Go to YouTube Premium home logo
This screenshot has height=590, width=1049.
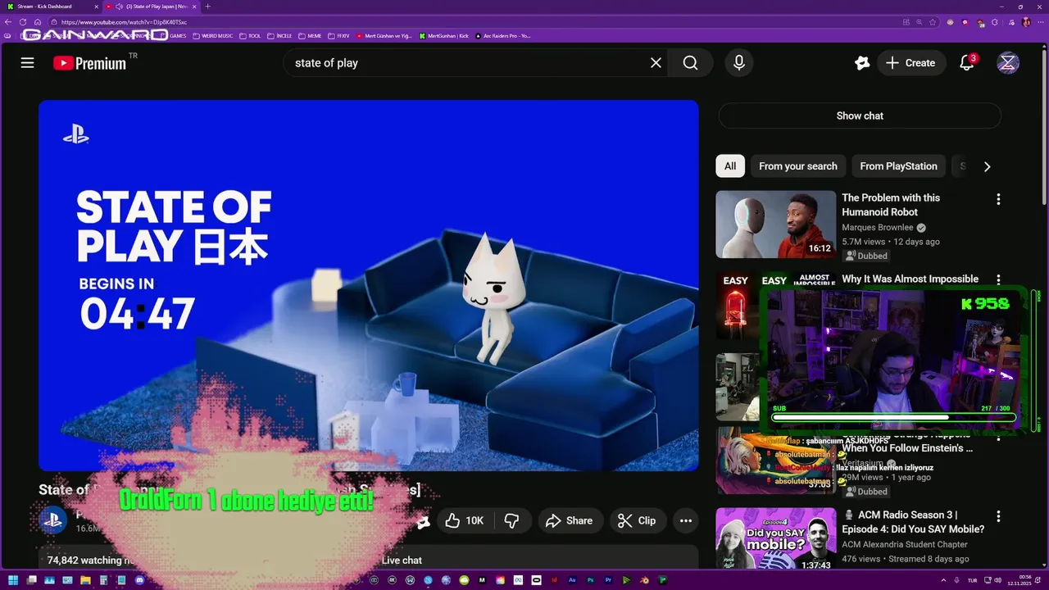click(90, 63)
